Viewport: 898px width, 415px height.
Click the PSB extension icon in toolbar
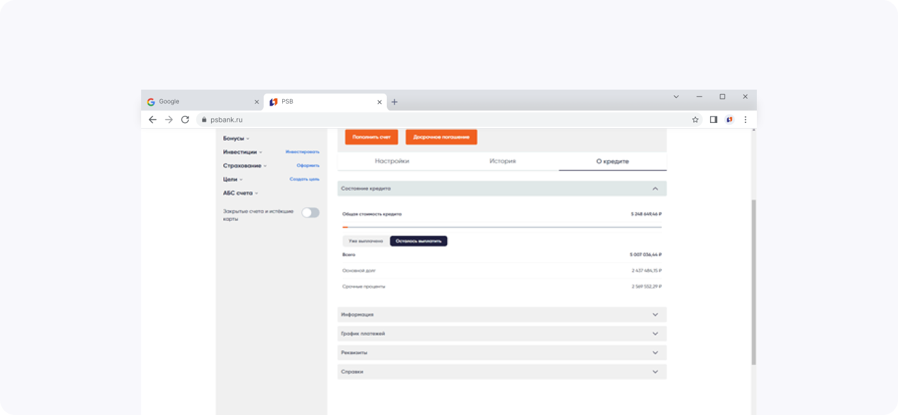coord(729,120)
